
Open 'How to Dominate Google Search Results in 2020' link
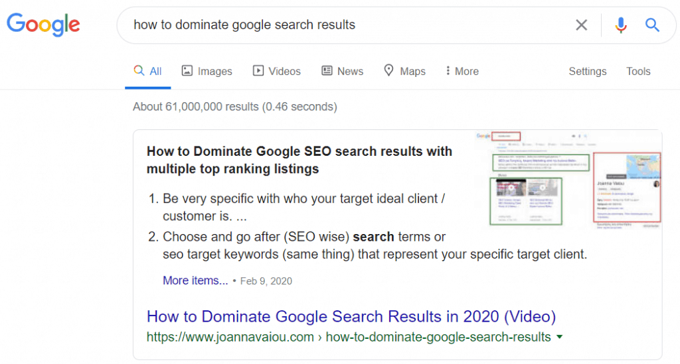pyautogui.click(x=351, y=316)
